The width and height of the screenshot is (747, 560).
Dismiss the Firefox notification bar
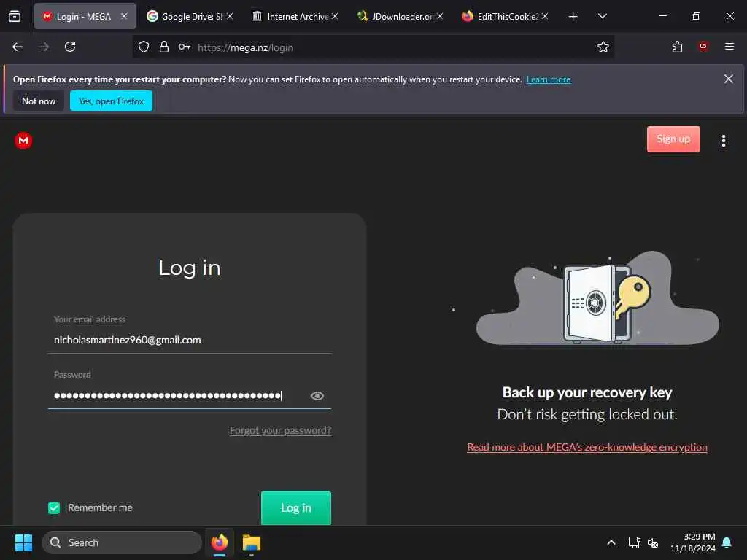point(729,79)
